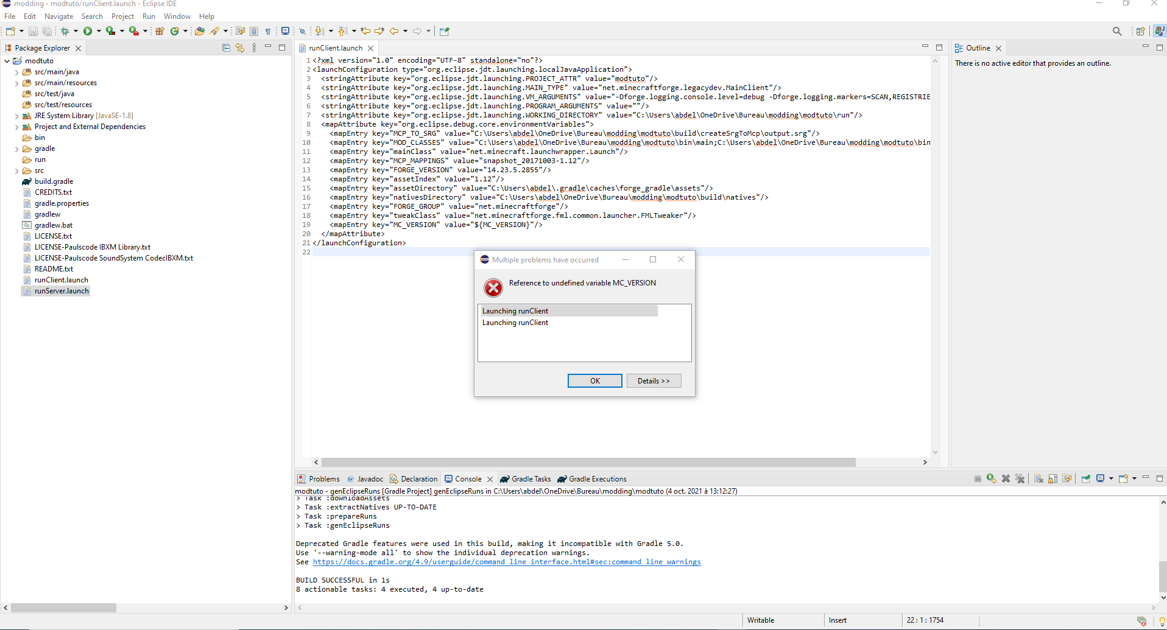Click the Debug bug icon
This screenshot has height=630, width=1167.
[65, 31]
